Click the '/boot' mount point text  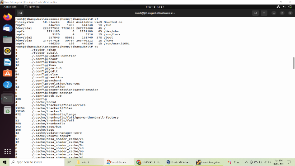coord(108,37)
